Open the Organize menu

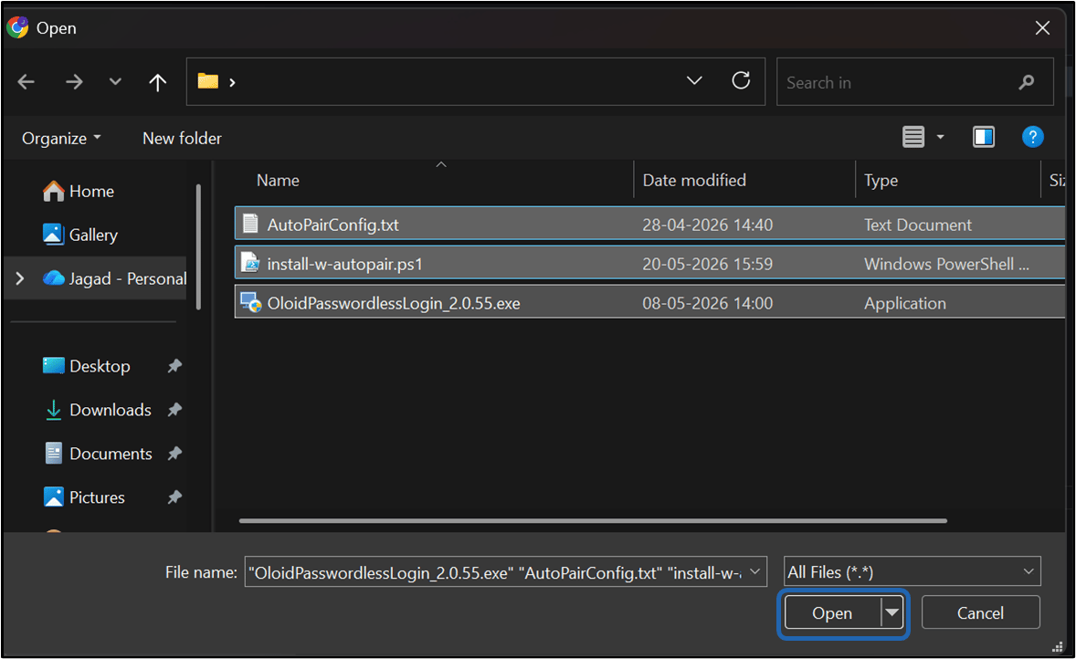click(x=61, y=138)
